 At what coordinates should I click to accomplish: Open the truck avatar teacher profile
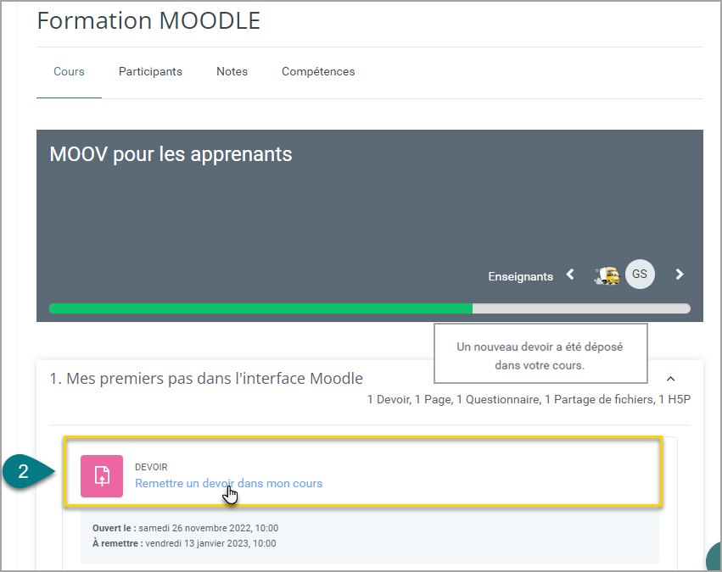point(607,275)
